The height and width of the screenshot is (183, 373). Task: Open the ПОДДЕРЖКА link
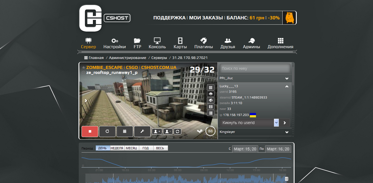tap(169, 18)
